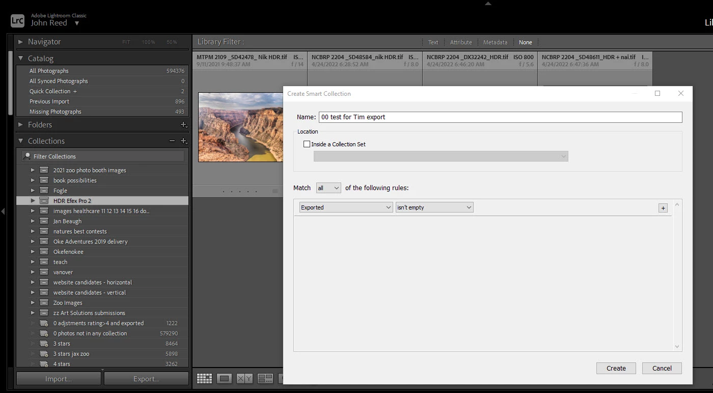Click the Import... button
This screenshot has width=713, height=393.
[x=59, y=379]
